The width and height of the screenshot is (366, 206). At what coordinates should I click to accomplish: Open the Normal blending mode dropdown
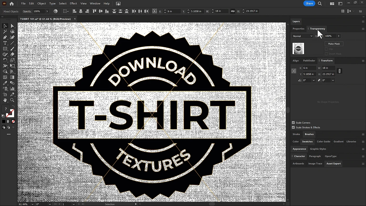pos(302,36)
